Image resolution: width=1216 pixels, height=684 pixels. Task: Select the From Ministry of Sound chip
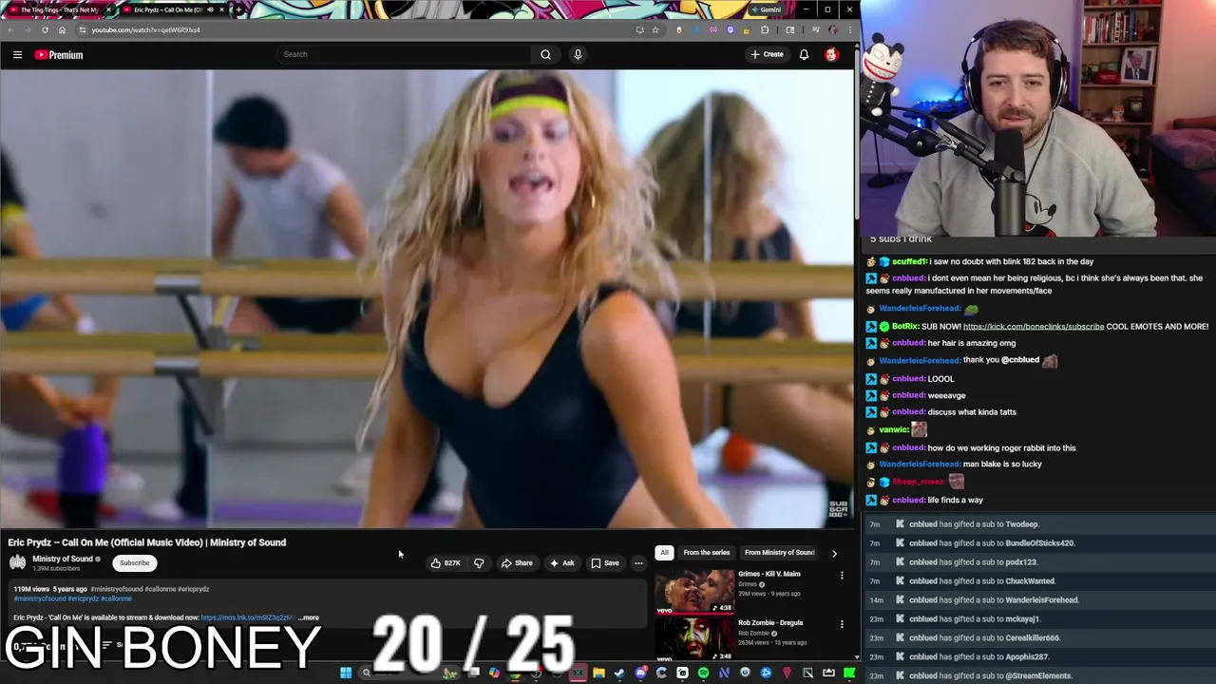779,552
